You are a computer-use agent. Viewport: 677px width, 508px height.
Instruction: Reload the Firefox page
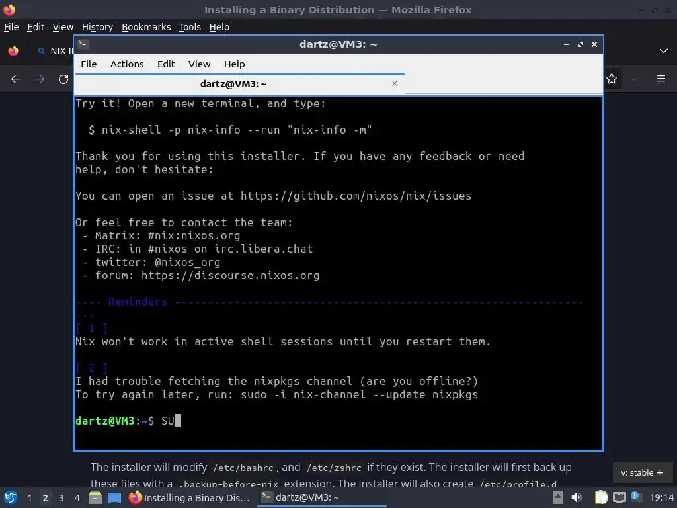pos(63,79)
